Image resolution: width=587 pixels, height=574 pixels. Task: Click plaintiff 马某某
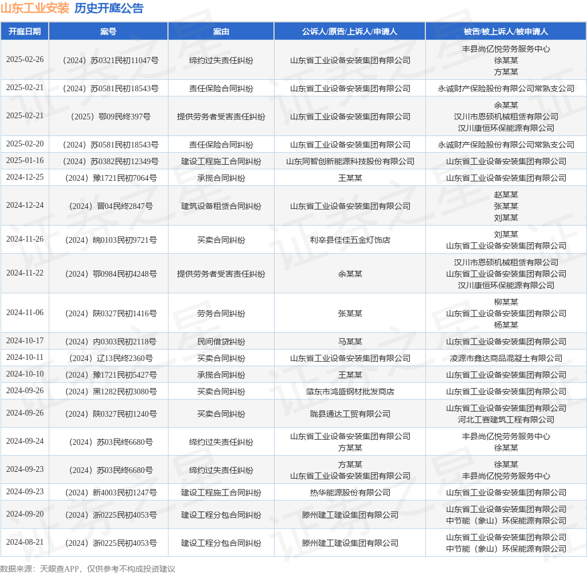(x=350, y=342)
